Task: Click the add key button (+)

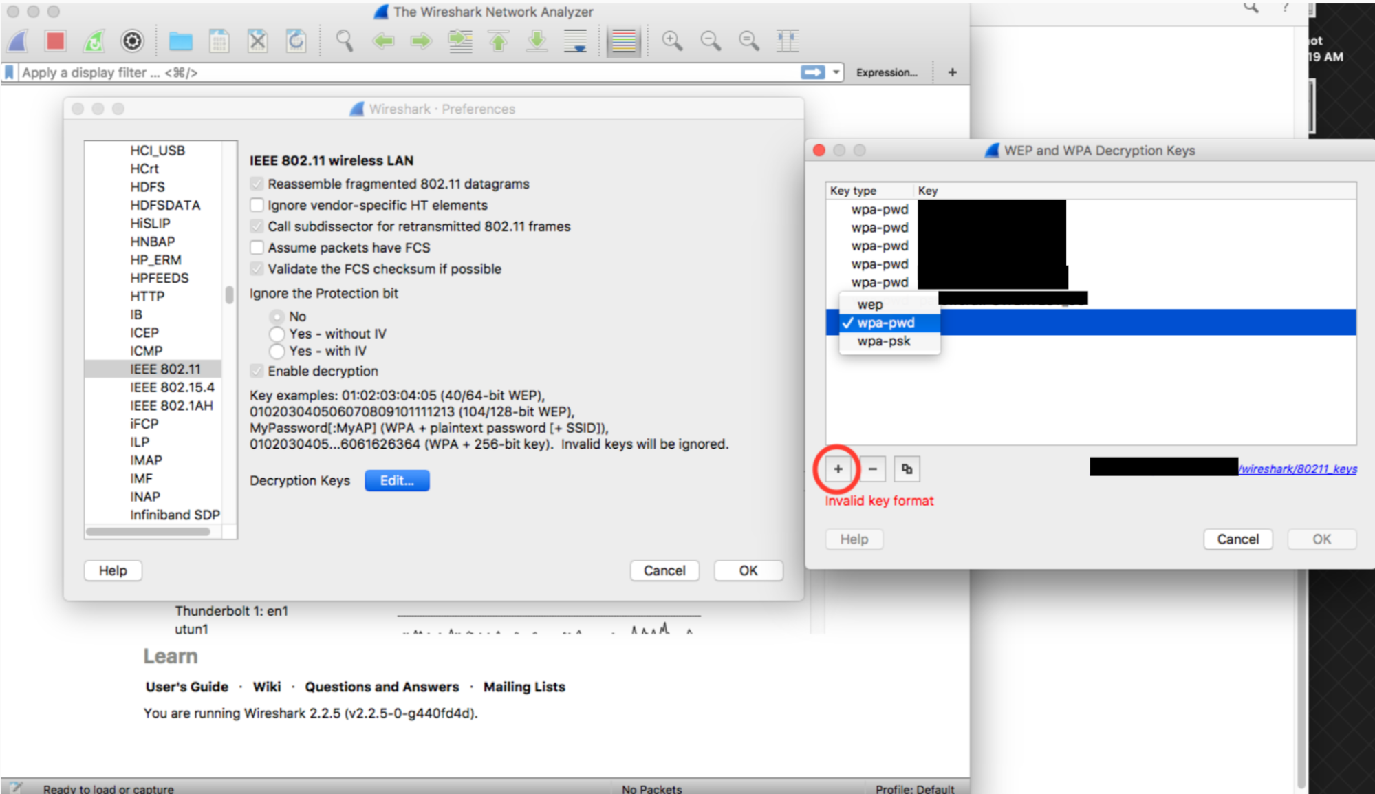Action: [x=838, y=468]
